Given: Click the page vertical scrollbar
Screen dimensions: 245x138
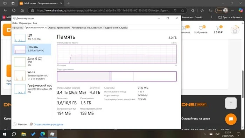Looking at the screenshot, I should coord(243,84).
